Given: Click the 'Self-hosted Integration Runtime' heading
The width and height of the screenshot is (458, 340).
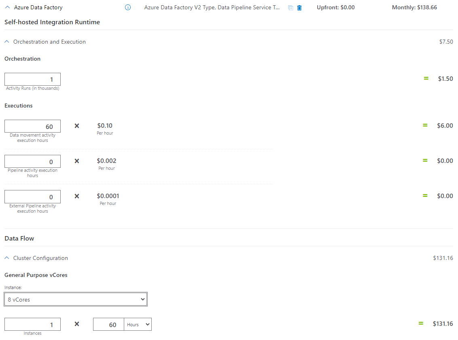Looking at the screenshot, I should click(52, 22).
